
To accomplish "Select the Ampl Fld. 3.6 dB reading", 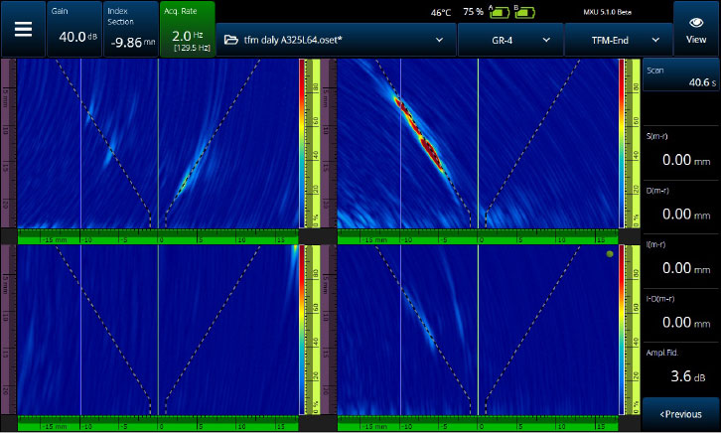I will 681,367.
